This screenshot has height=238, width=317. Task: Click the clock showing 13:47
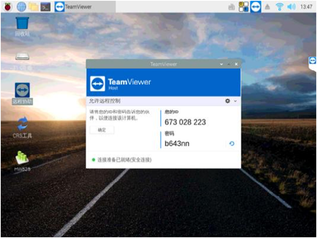306,6
